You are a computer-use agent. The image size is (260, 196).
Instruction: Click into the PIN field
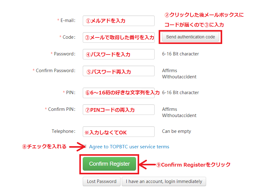point(119,93)
